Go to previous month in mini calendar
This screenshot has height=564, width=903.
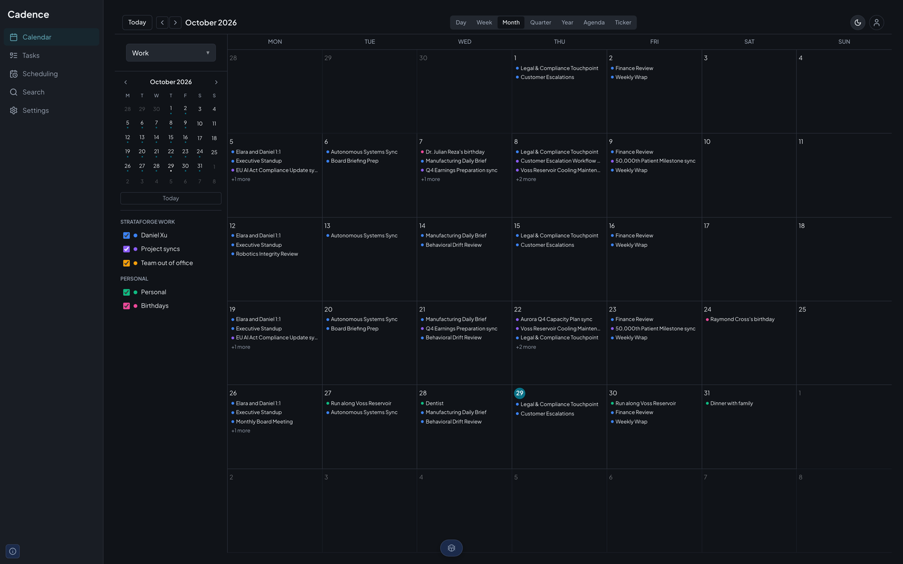click(x=125, y=82)
